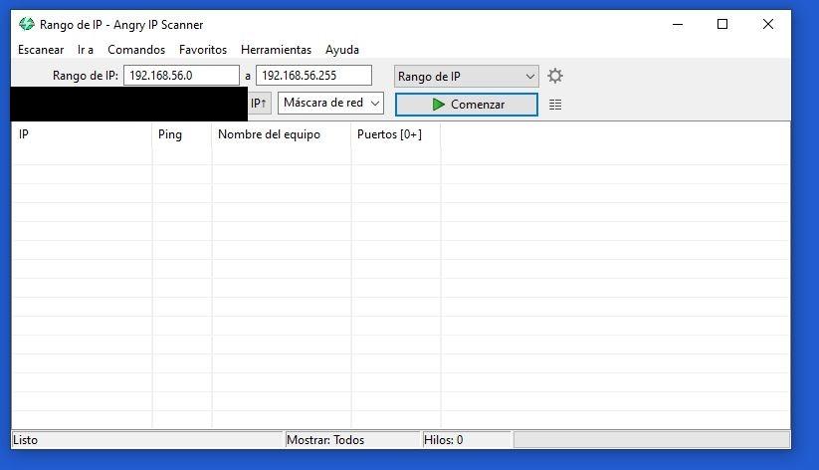The width and height of the screenshot is (819, 470).
Task: Start the scan with Comenzar
Action: [x=467, y=104]
